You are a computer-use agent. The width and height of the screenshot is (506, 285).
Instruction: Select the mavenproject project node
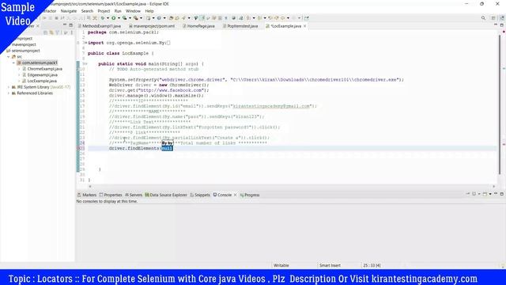(24, 44)
